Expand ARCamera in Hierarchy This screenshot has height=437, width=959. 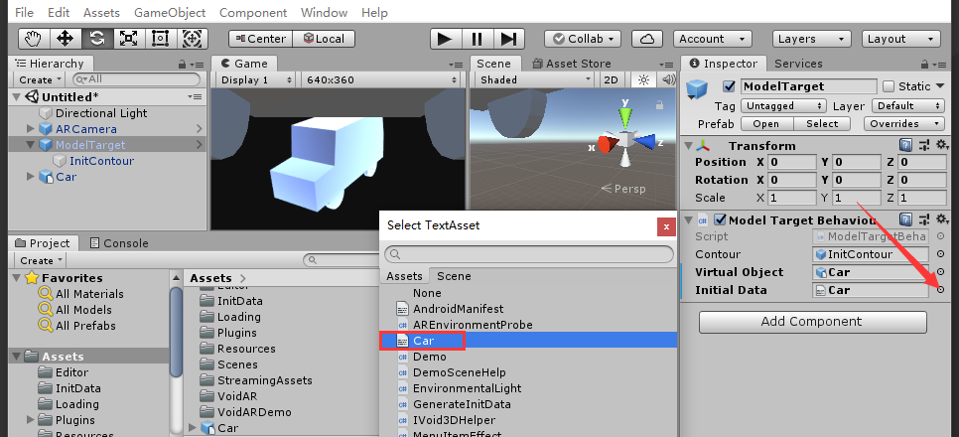tap(31, 129)
